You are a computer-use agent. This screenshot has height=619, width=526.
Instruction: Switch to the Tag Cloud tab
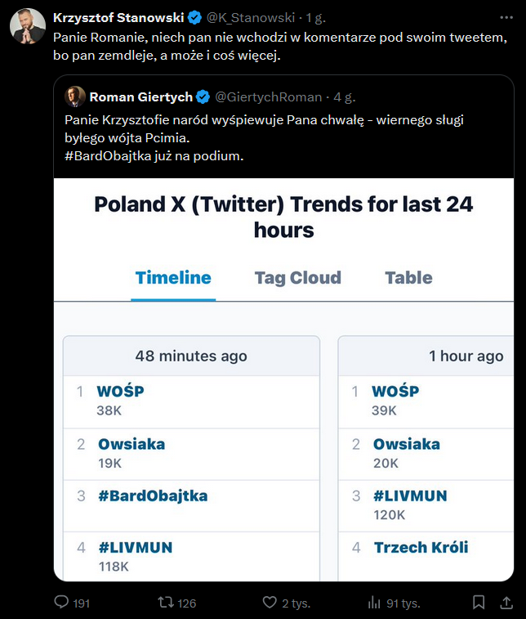[x=297, y=277]
